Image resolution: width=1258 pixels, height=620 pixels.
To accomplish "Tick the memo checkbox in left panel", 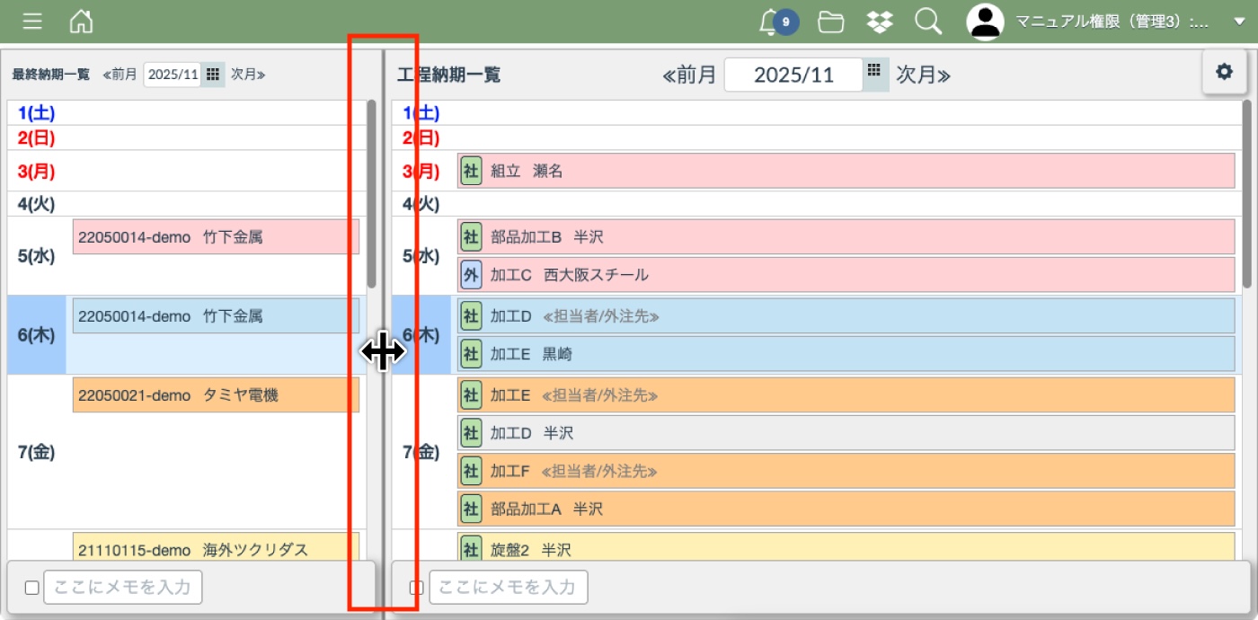I will [31, 588].
